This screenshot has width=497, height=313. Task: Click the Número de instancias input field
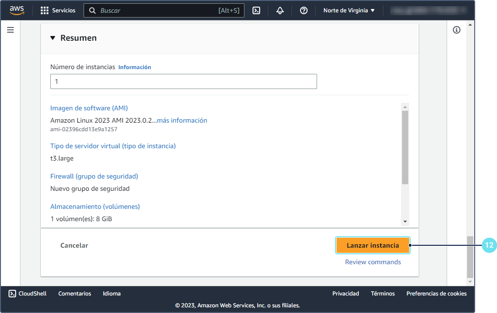point(183,81)
